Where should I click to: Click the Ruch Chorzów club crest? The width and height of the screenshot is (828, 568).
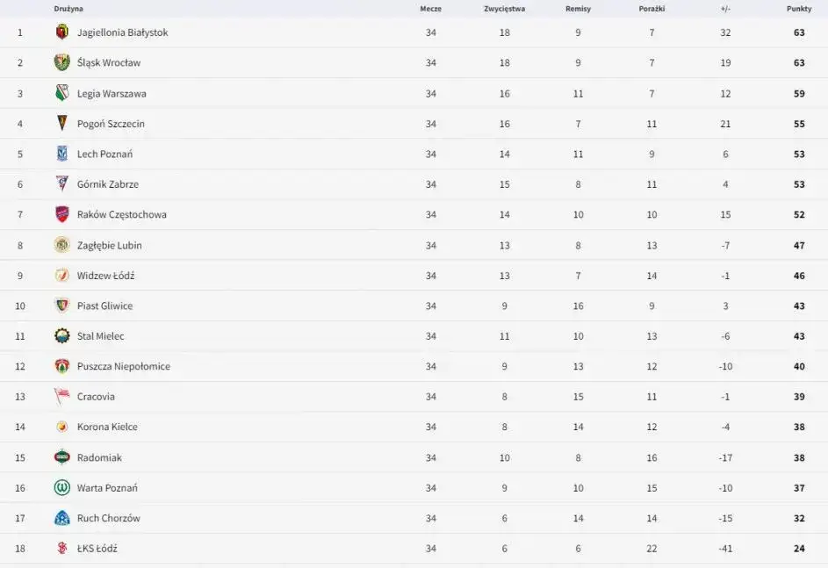61,518
